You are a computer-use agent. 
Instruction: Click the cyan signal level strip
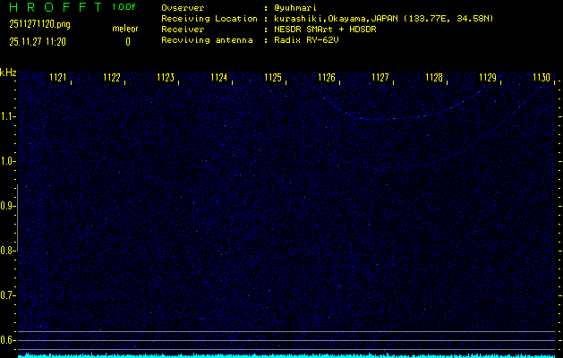click(281, 354)
